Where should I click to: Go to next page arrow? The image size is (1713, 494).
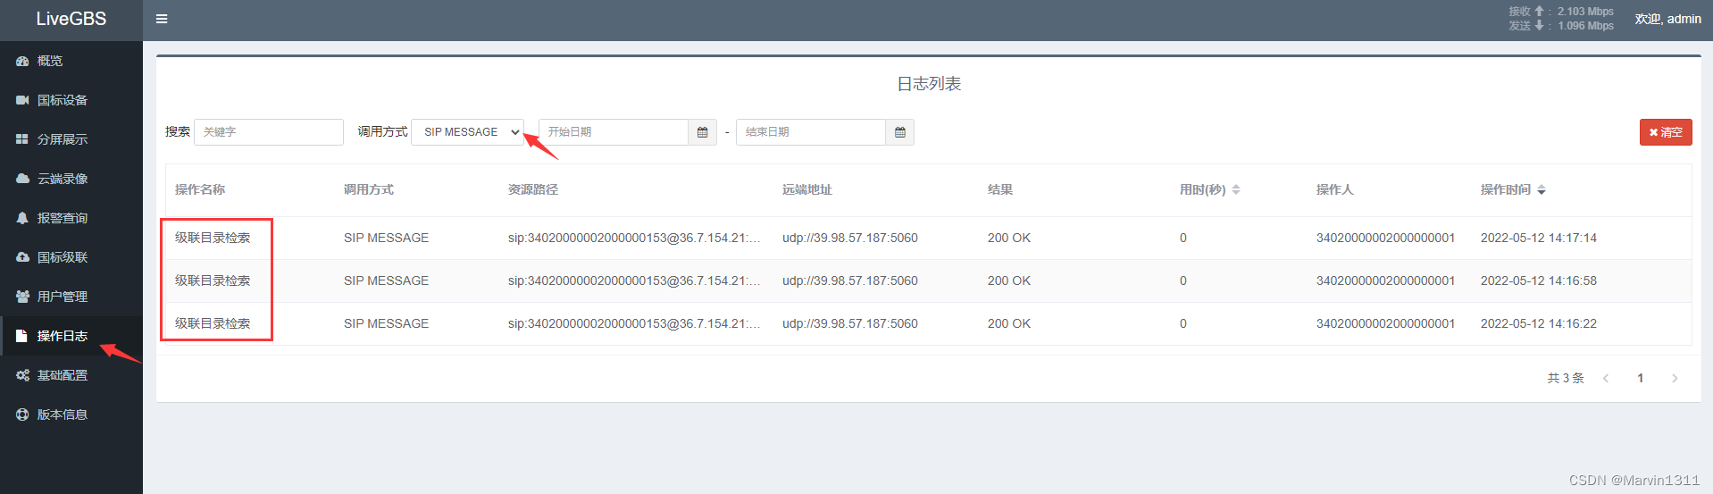click(x=1675, y=378)
